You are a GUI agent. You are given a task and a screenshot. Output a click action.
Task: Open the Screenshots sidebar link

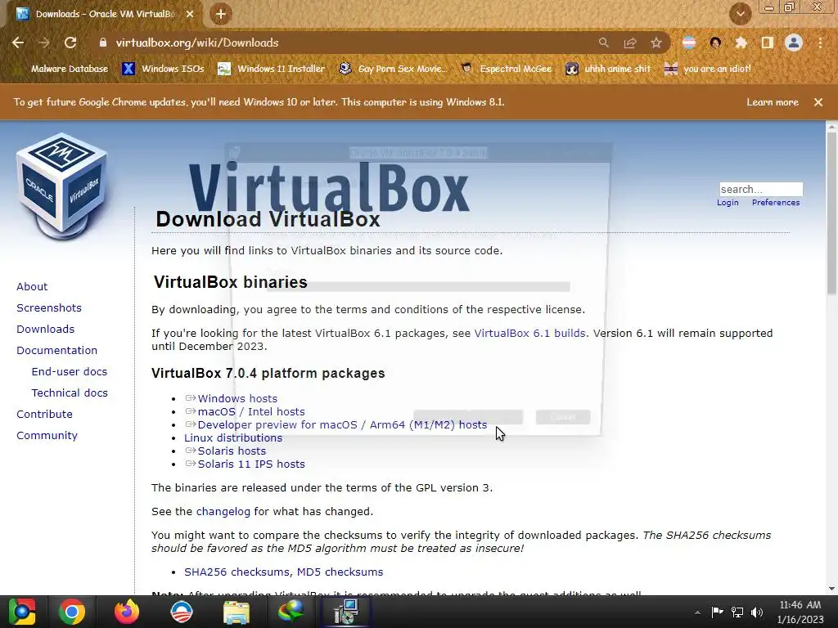point(49,308)
